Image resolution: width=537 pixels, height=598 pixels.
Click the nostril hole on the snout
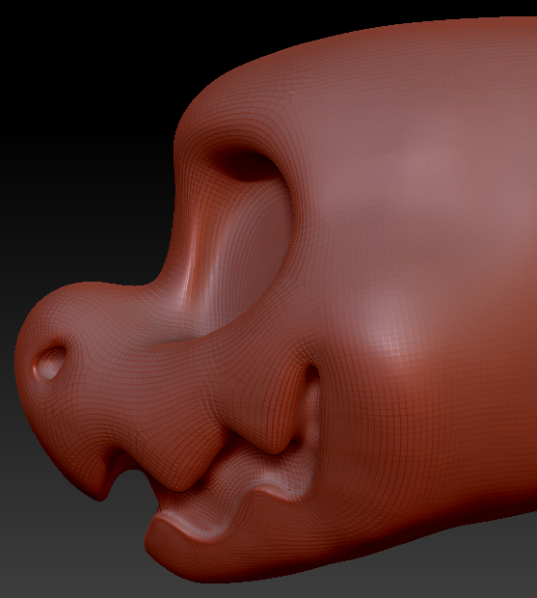click(51, 363)
